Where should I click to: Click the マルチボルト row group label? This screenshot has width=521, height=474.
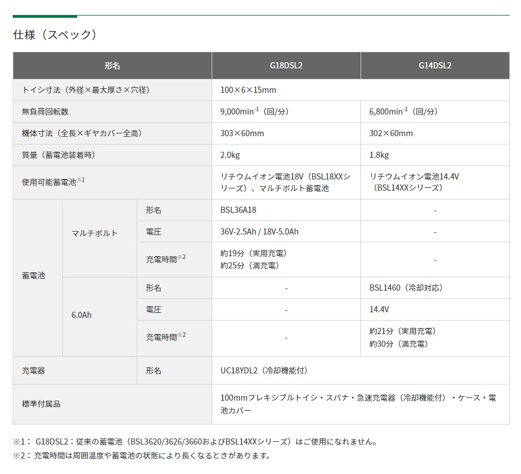(95, 233)
